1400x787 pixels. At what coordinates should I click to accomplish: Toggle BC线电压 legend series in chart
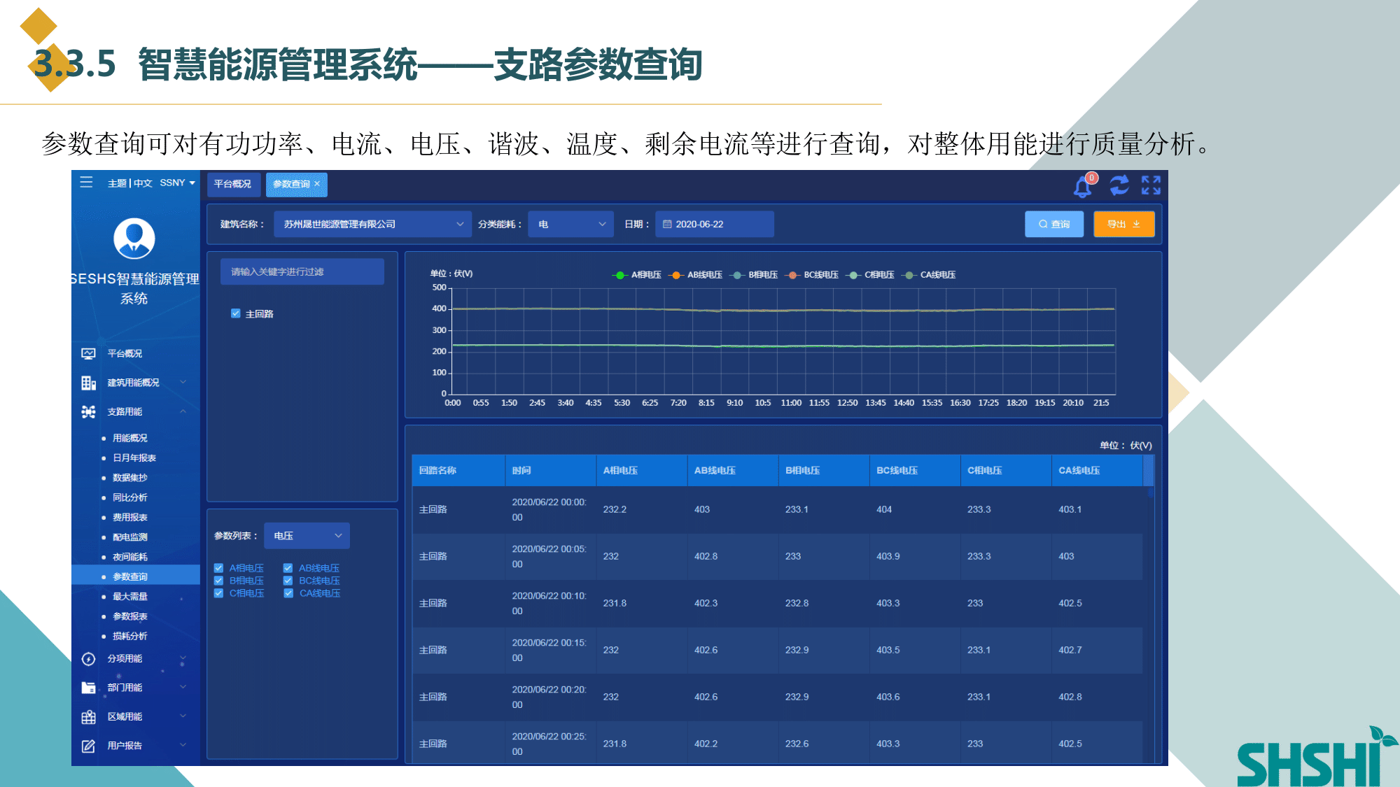811,275
